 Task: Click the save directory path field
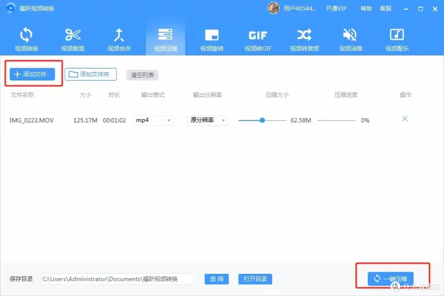click(118, 279)
